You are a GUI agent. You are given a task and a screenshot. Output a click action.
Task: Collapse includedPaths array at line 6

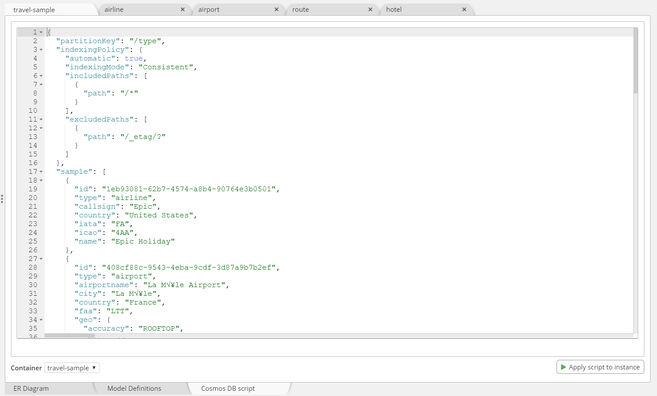41,76
